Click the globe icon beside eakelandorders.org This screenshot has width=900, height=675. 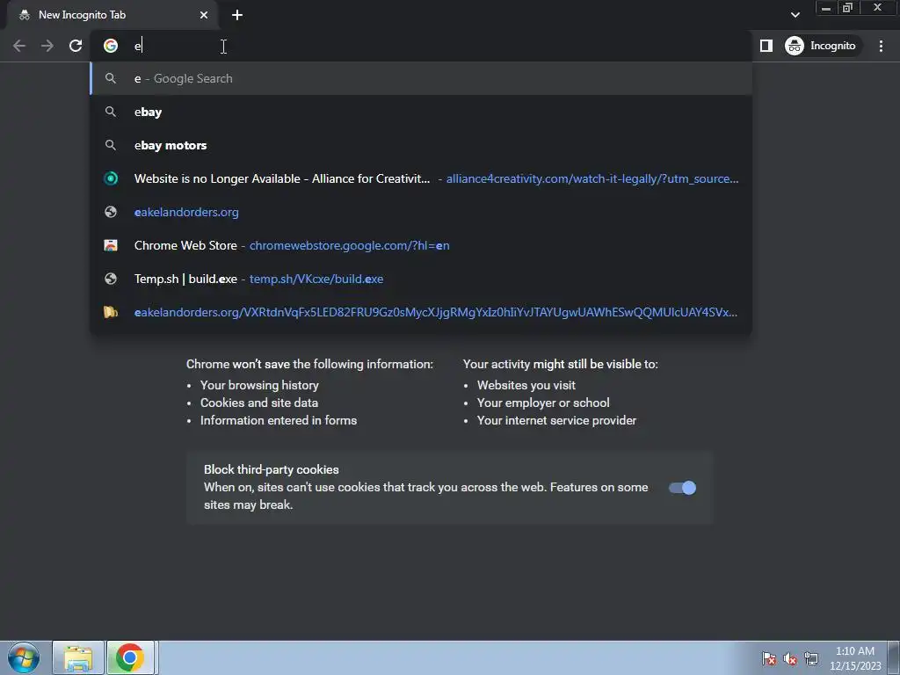click(111, 212)
